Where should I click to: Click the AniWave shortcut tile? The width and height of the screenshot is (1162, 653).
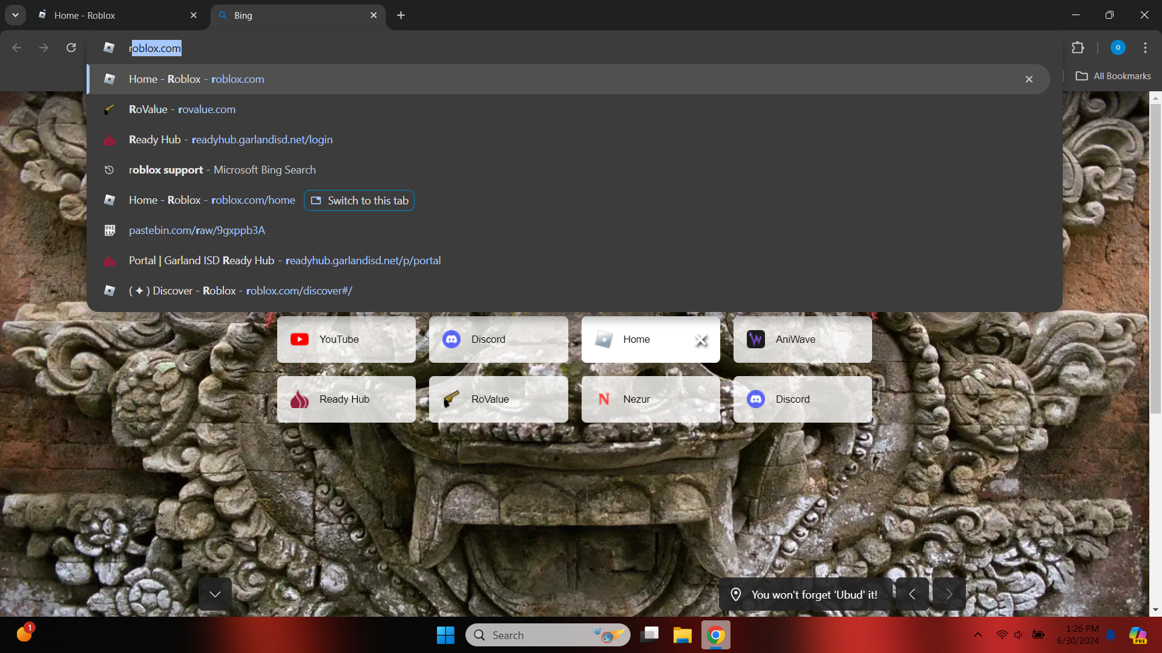(803, 340)
